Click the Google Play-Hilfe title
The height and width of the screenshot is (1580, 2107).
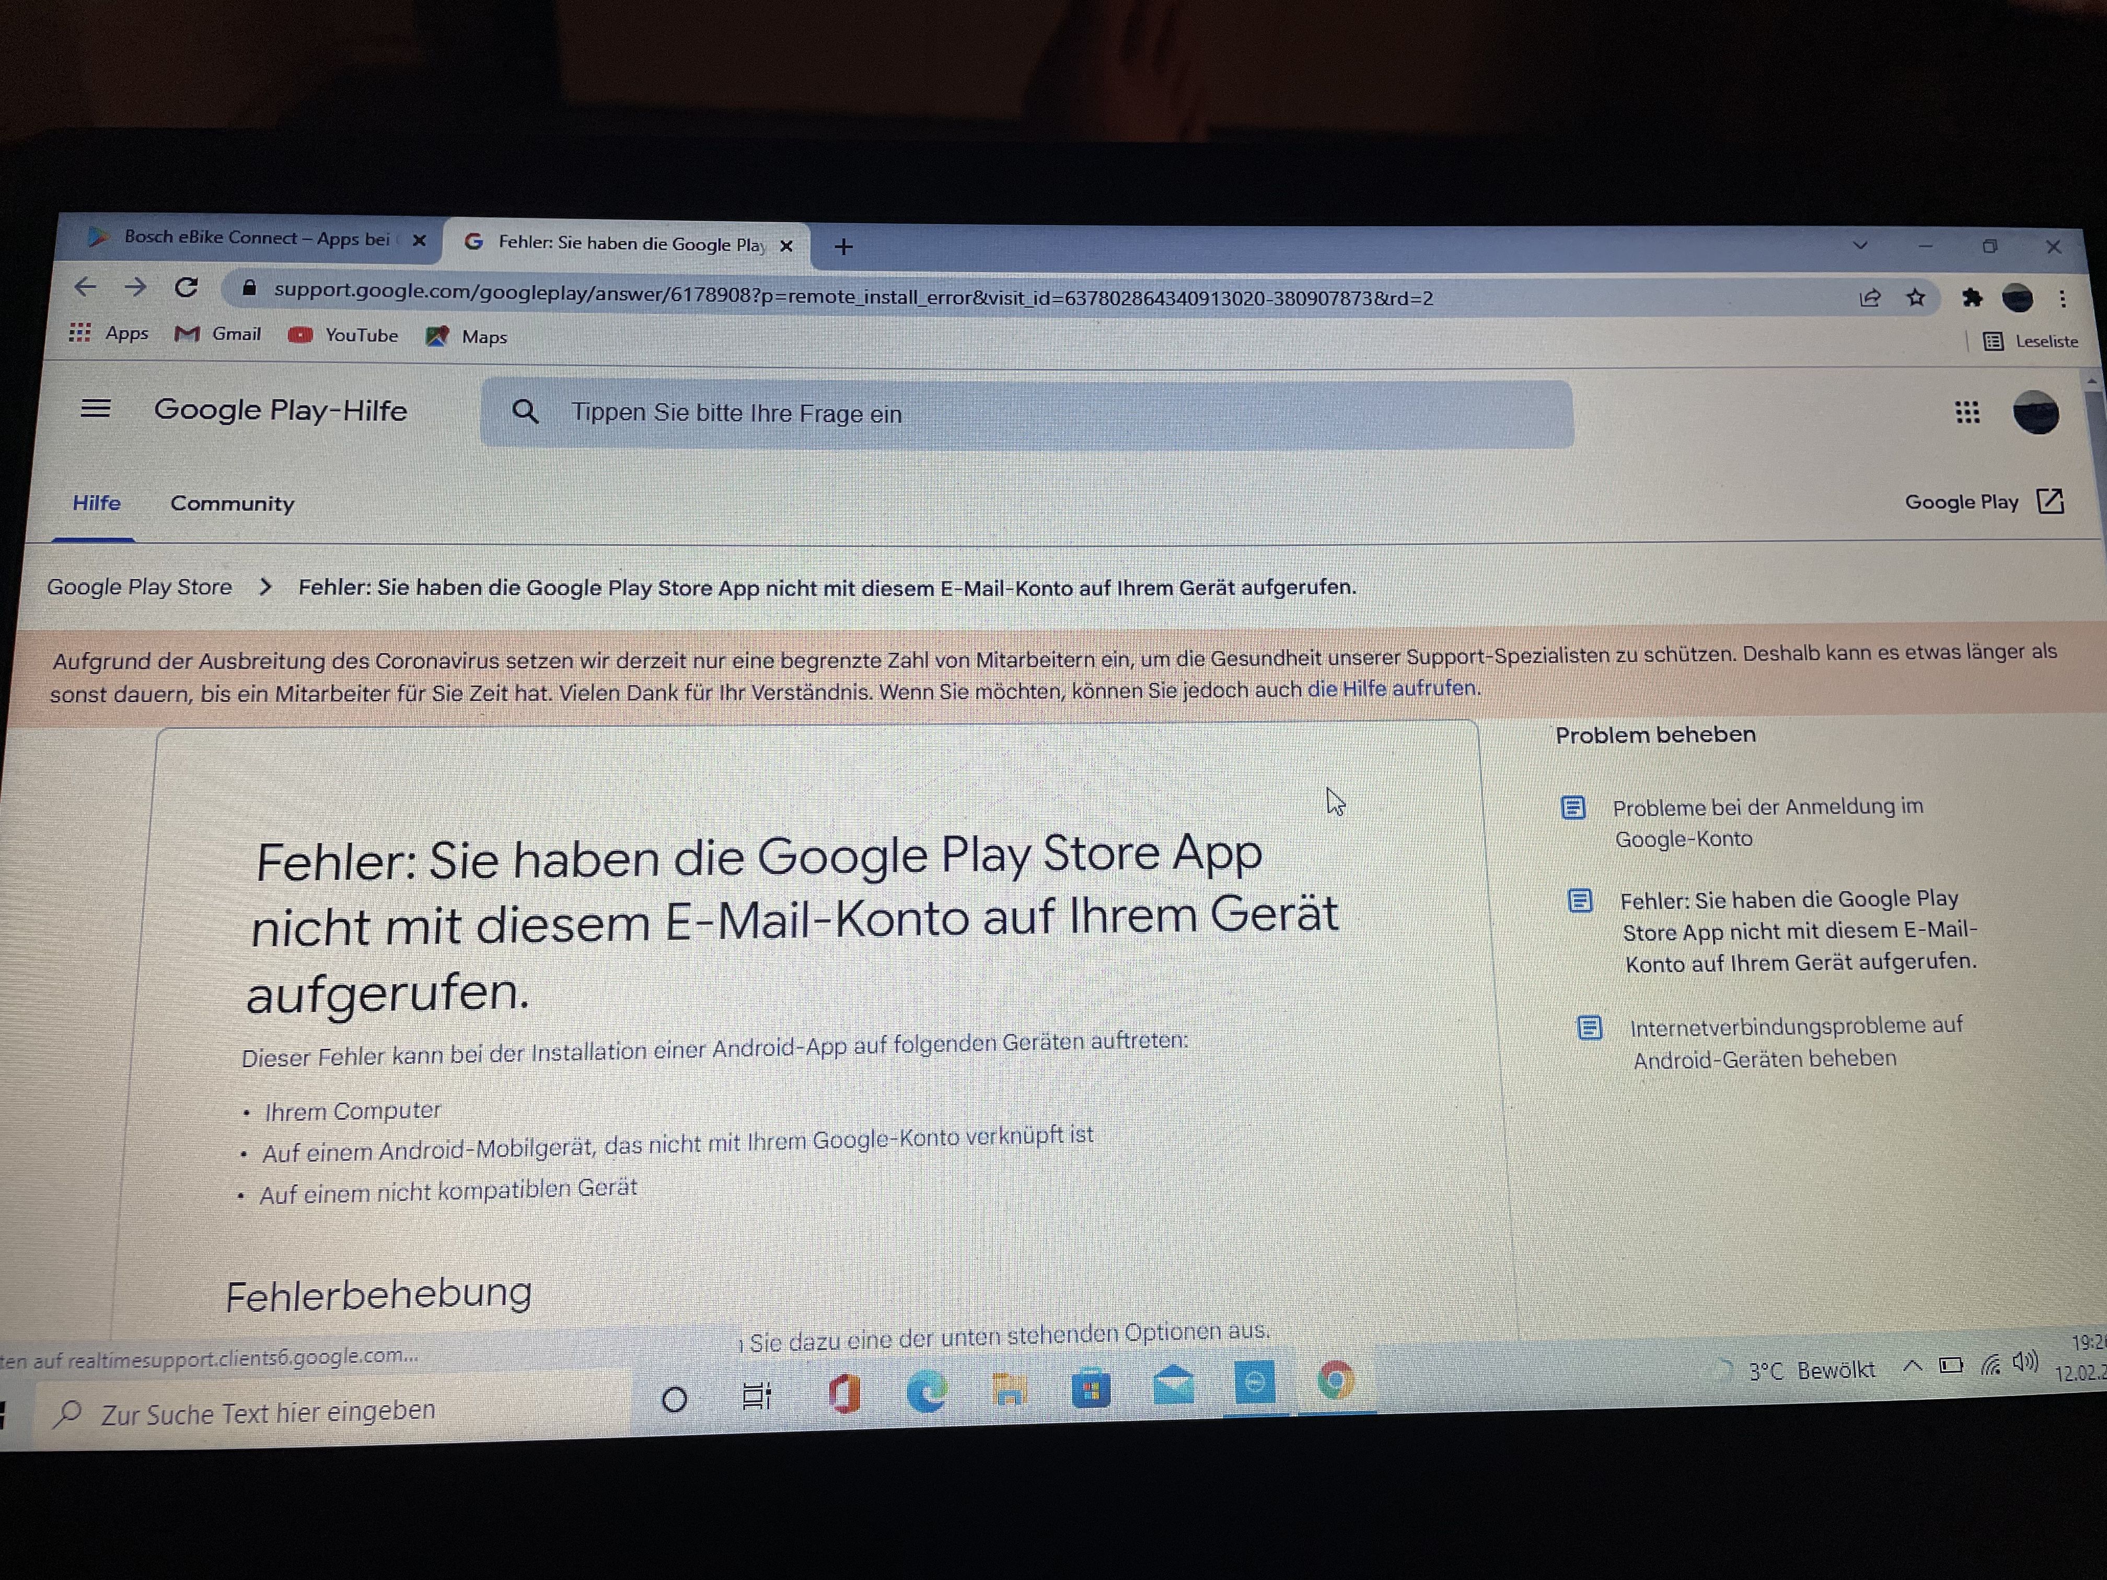pos(280,410)
